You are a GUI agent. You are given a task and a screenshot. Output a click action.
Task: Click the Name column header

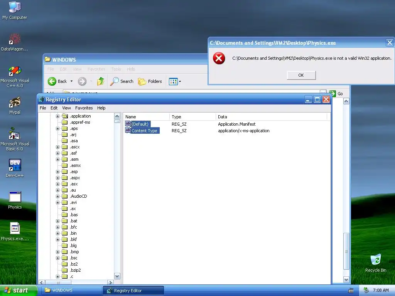[146, 117]
